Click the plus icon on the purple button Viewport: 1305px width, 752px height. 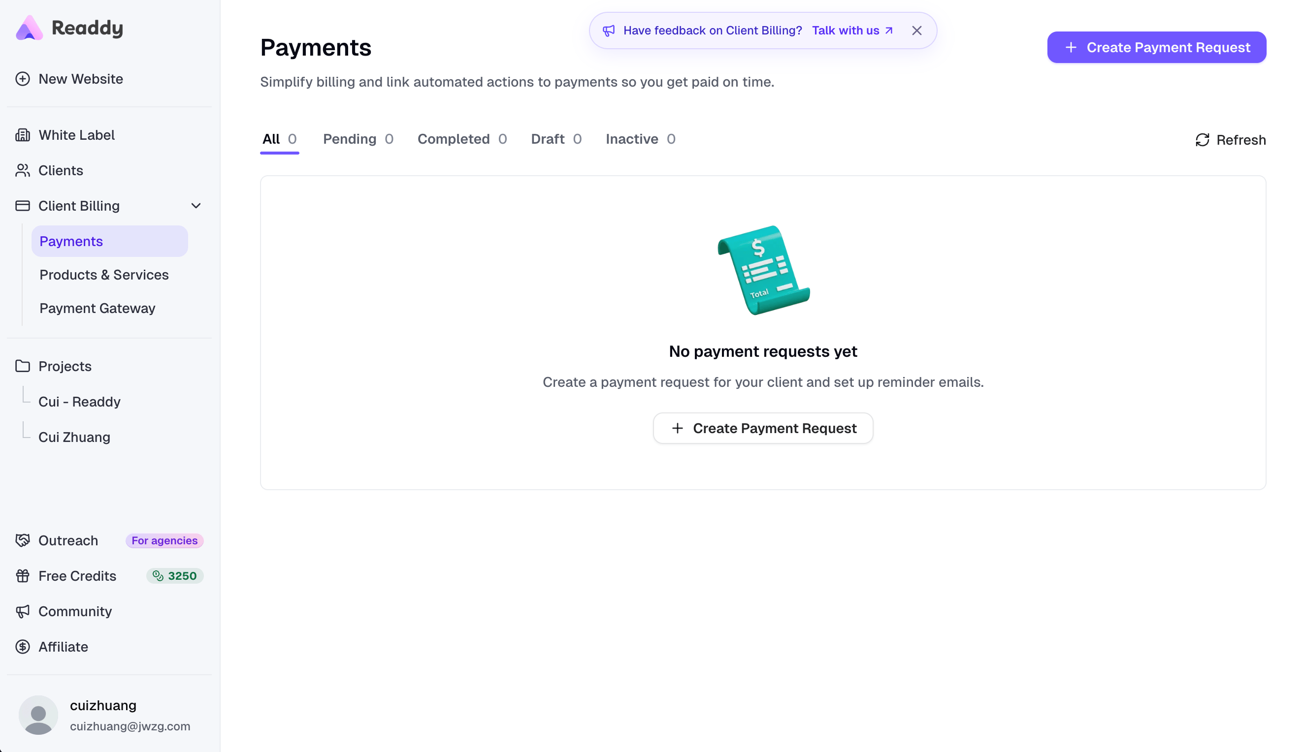[1071, 47]
